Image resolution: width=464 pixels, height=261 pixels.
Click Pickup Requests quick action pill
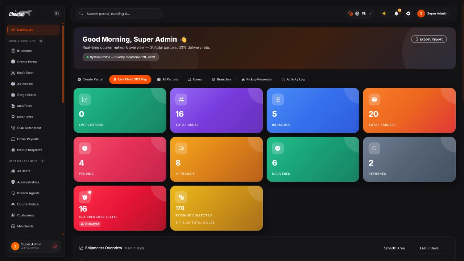pyautogui.click(x=256, y=79)
